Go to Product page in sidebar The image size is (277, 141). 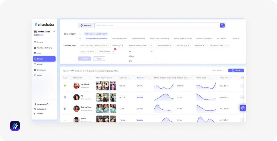[x=40, y=64]
